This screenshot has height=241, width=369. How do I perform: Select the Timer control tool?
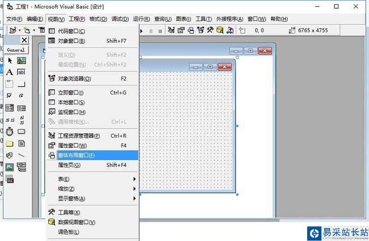[10, 132]
